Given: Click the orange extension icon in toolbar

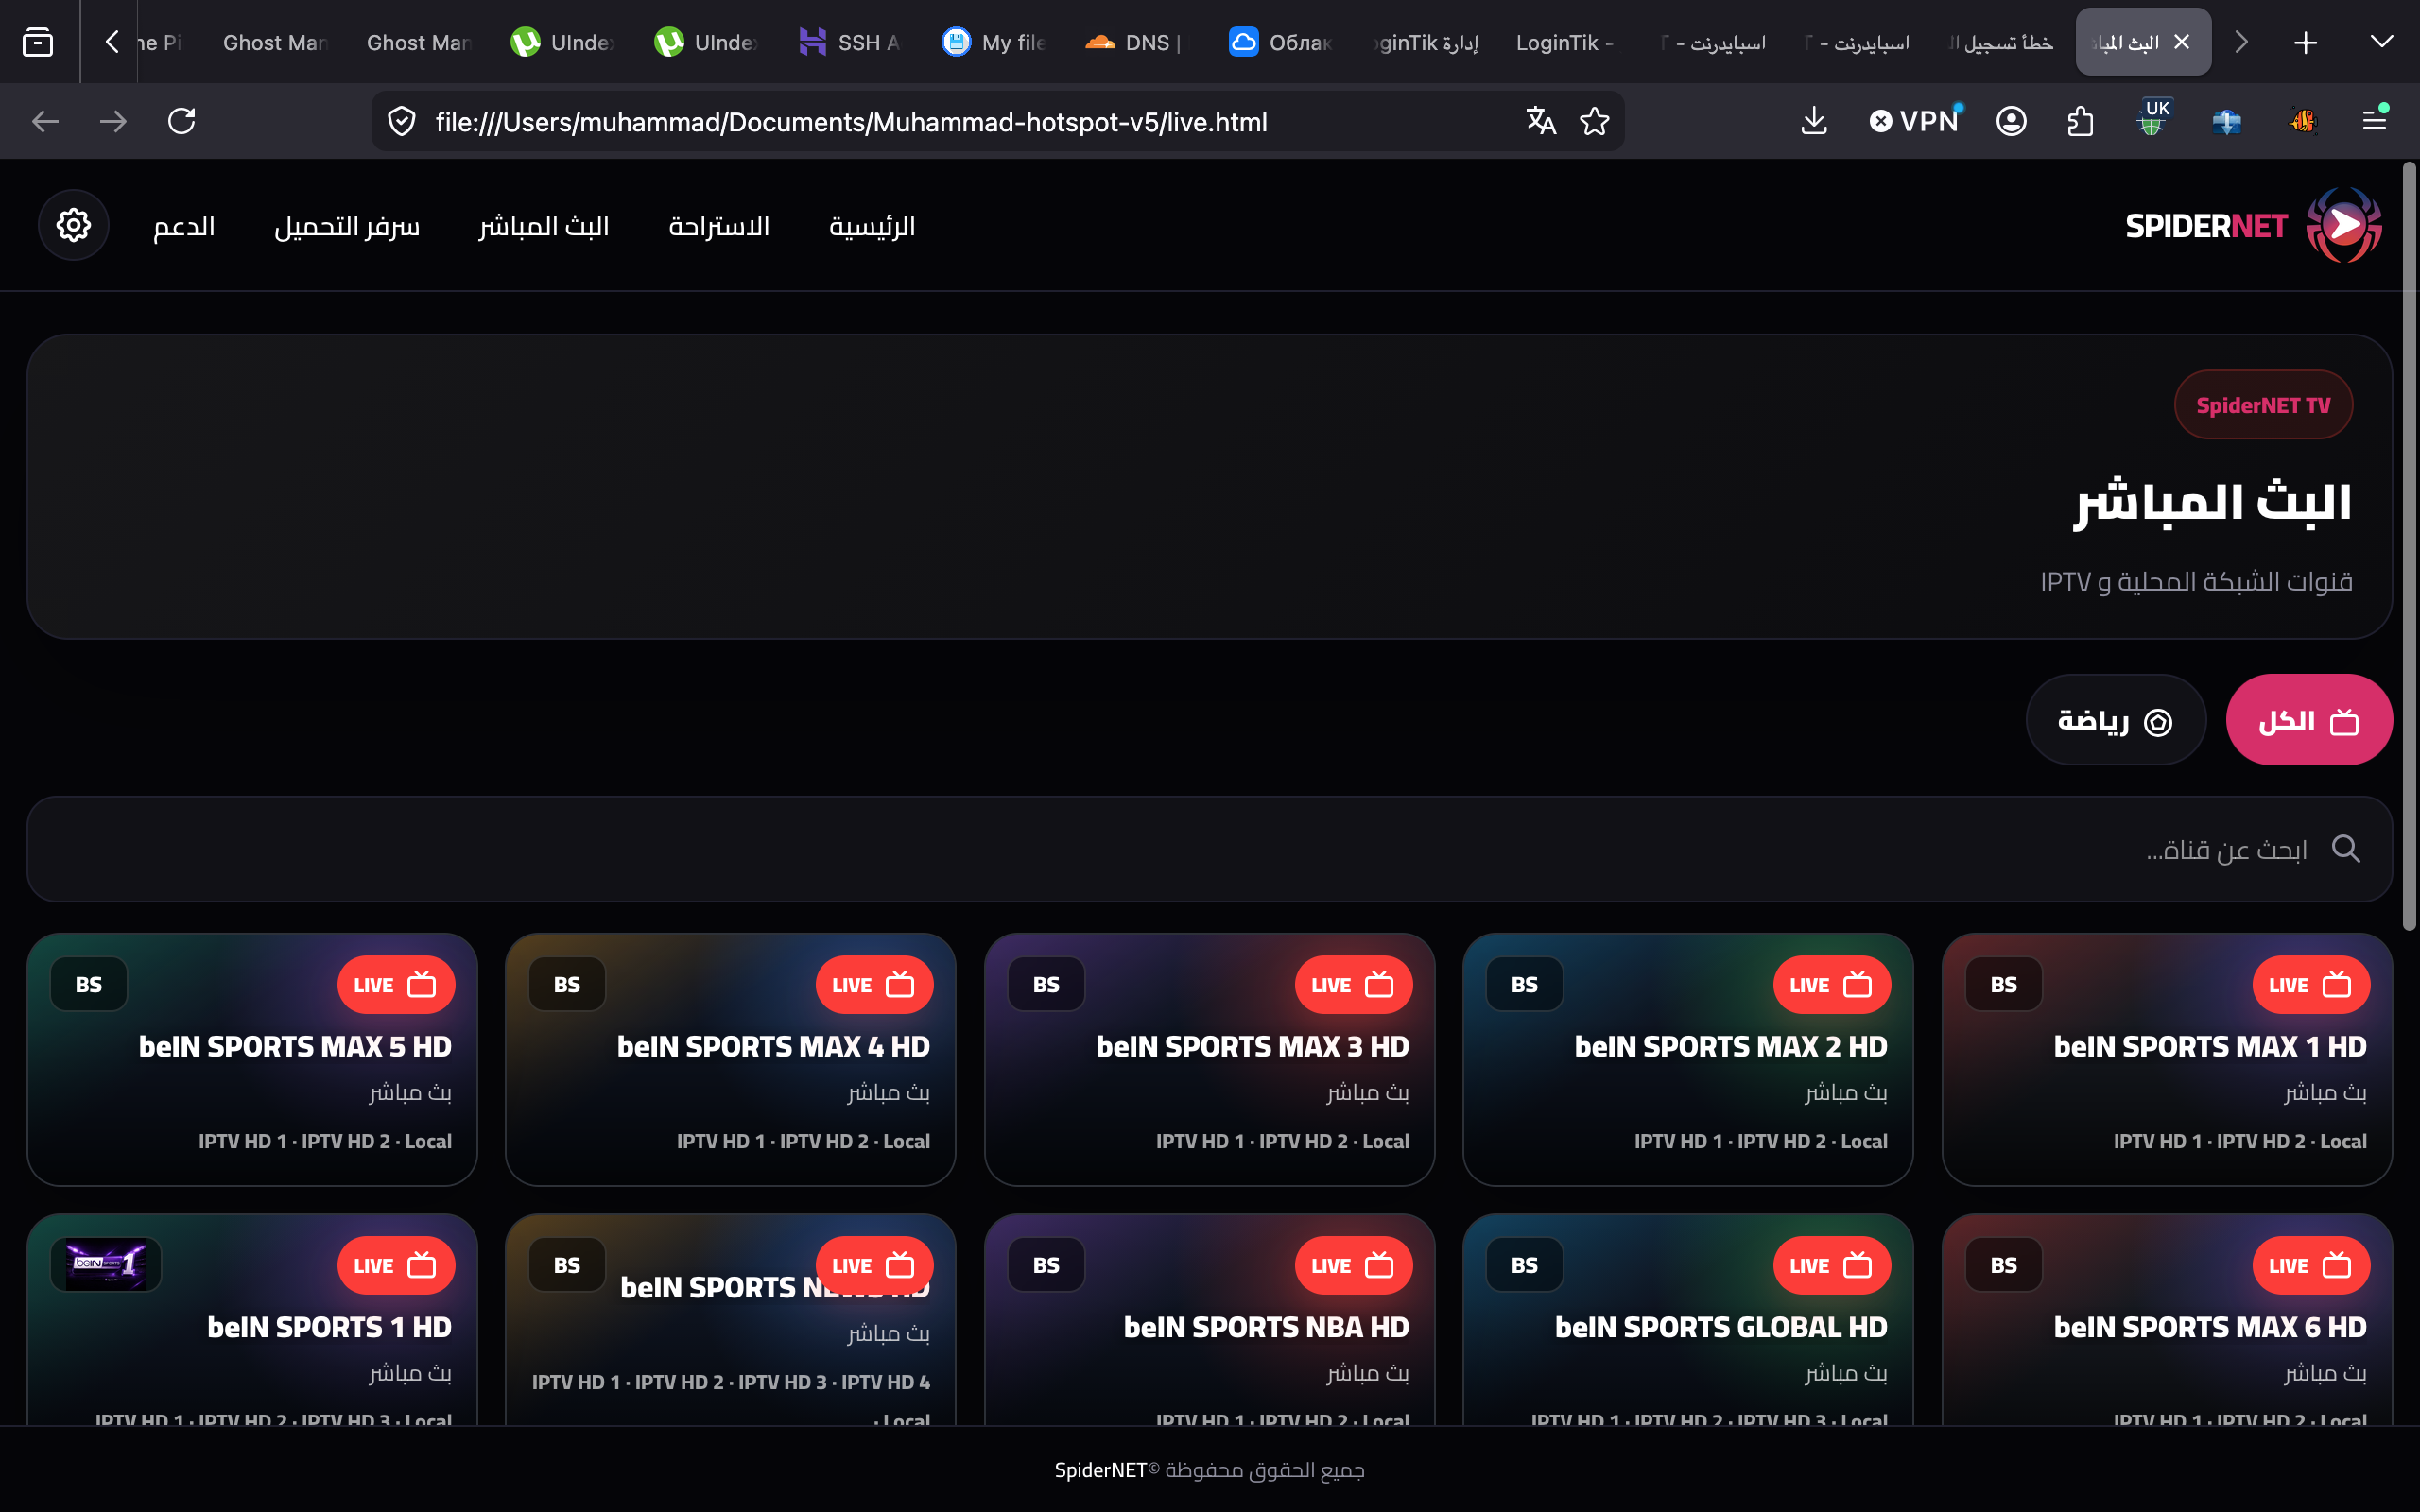Looking at the screenshot, I should coord(2302,122).
